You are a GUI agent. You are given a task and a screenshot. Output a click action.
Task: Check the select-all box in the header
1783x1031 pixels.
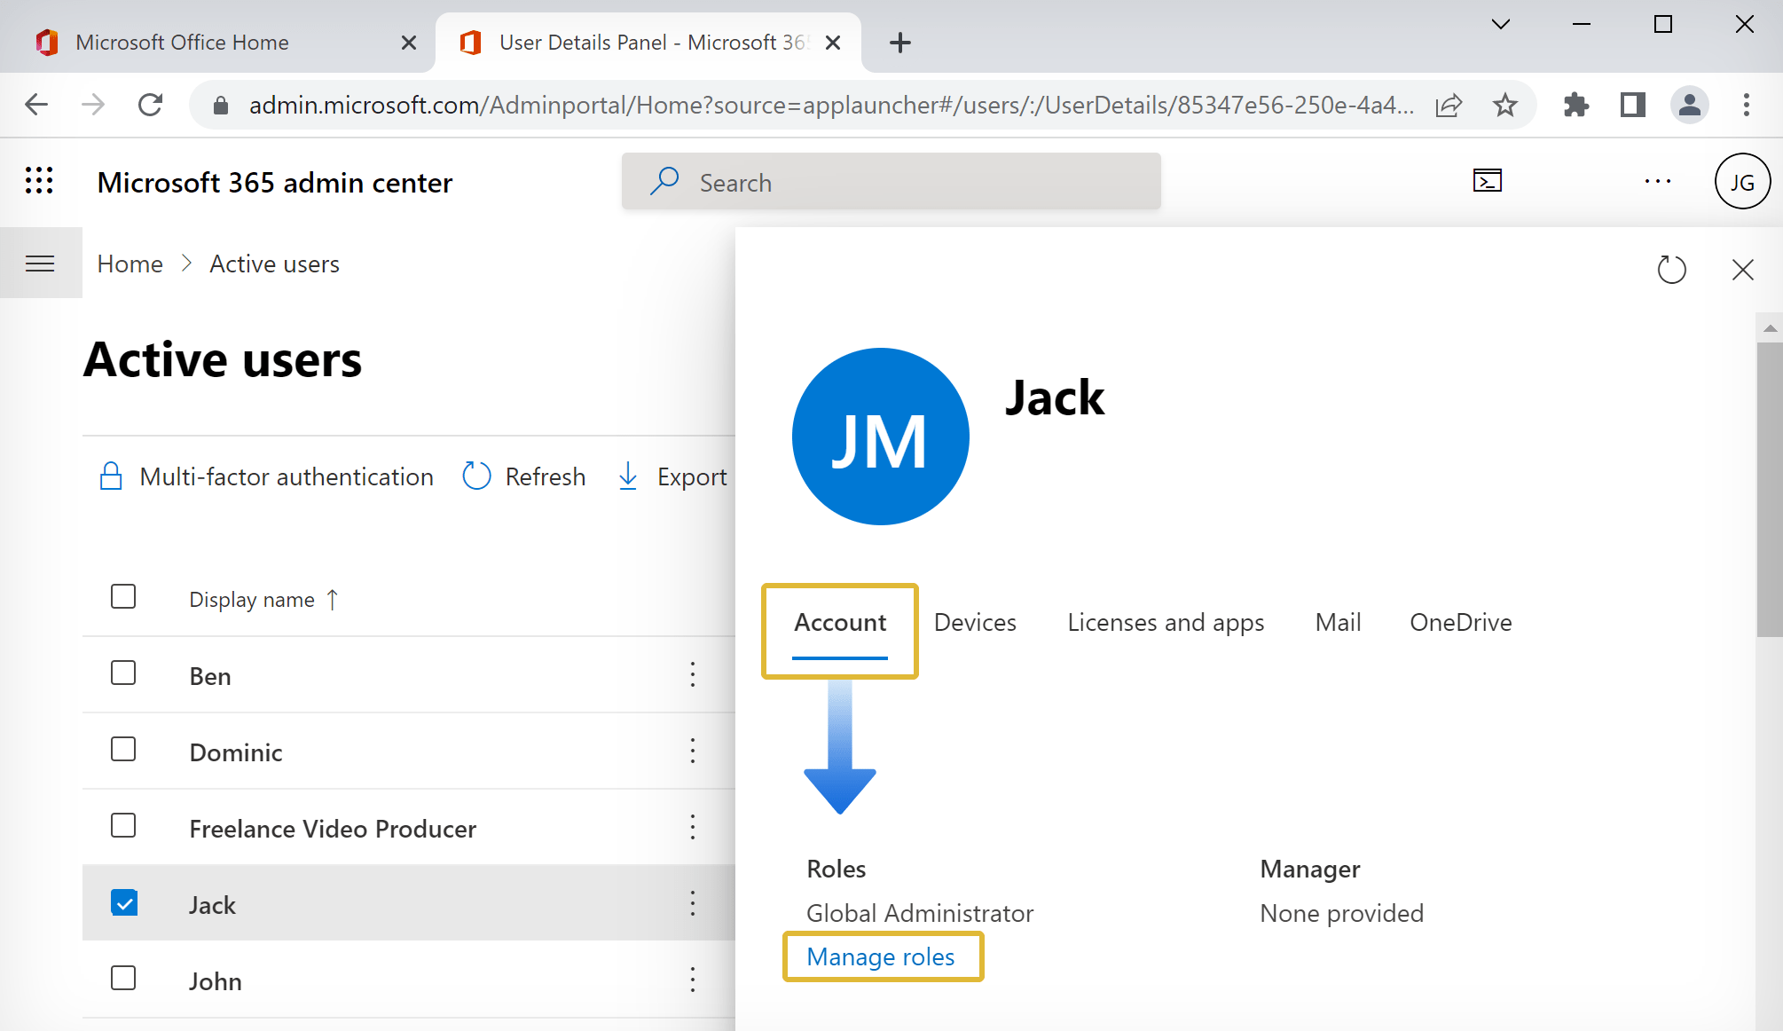[123, 596]
